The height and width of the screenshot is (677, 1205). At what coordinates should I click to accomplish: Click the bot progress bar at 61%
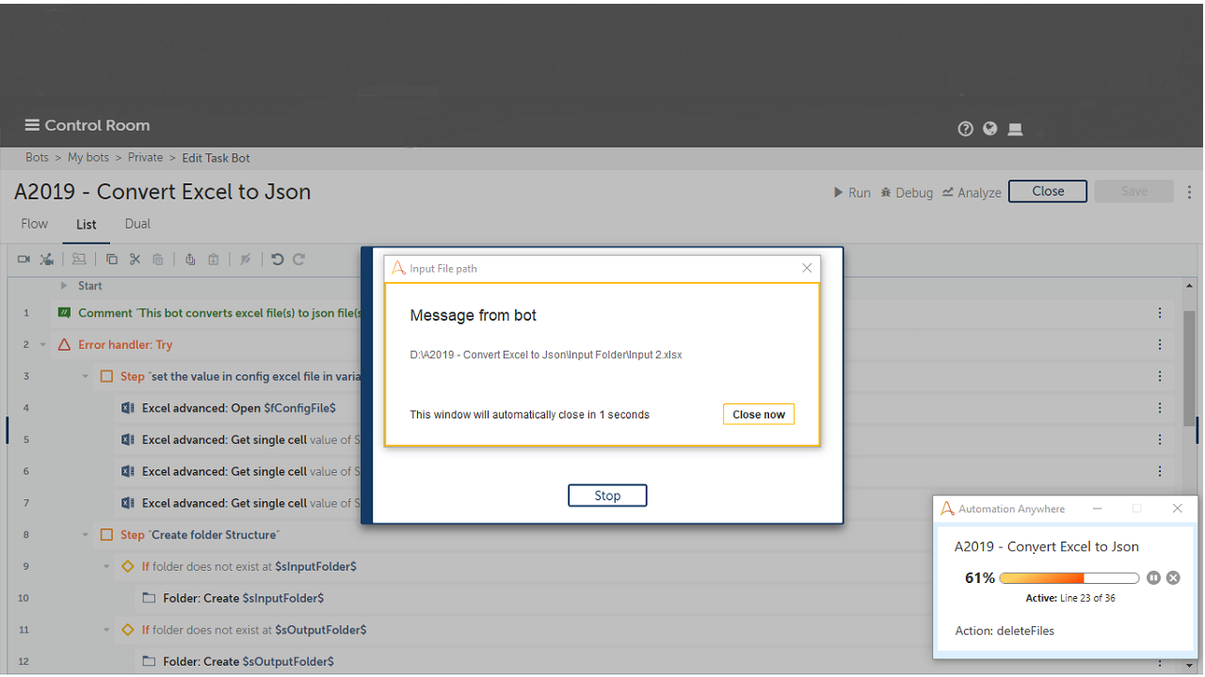(x=1069, y=578)
